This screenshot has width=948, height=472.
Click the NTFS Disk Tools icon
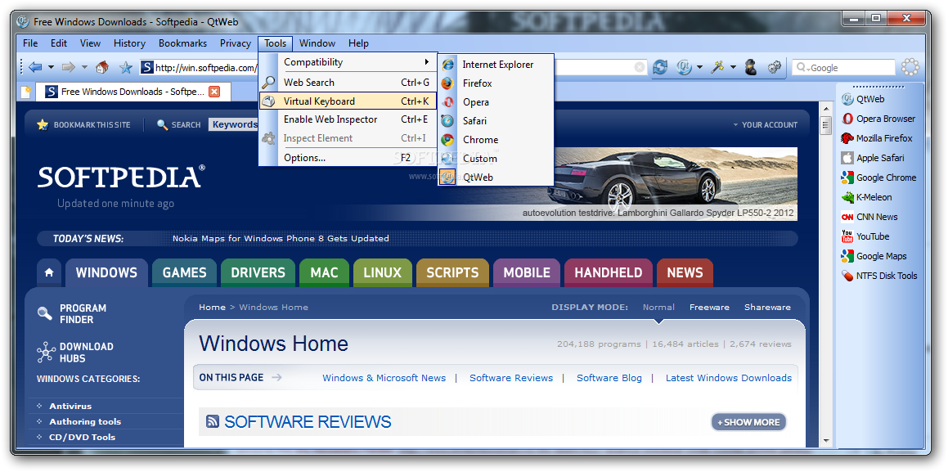847,276
